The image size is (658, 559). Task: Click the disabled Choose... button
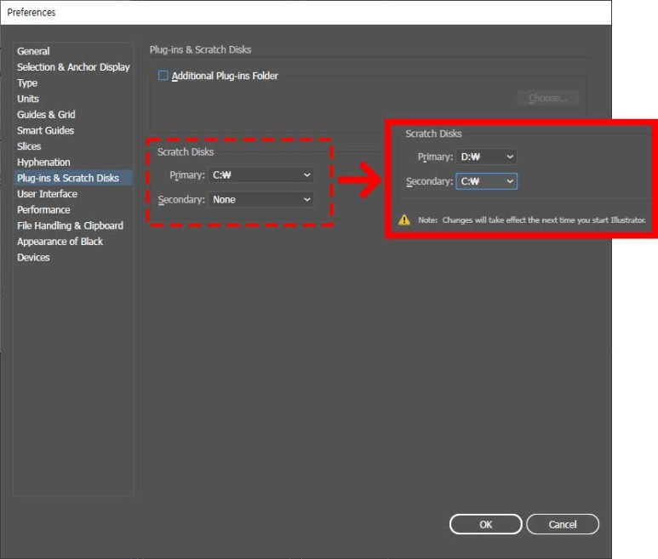coord(548,98)
